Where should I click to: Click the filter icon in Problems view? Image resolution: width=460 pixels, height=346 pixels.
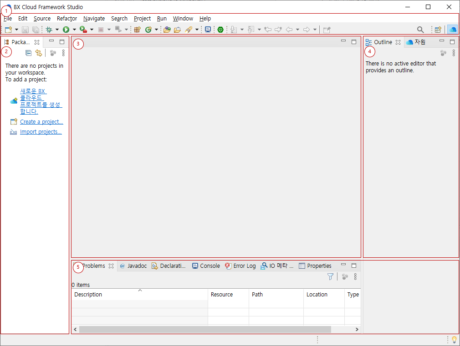[x=330, y=276]
